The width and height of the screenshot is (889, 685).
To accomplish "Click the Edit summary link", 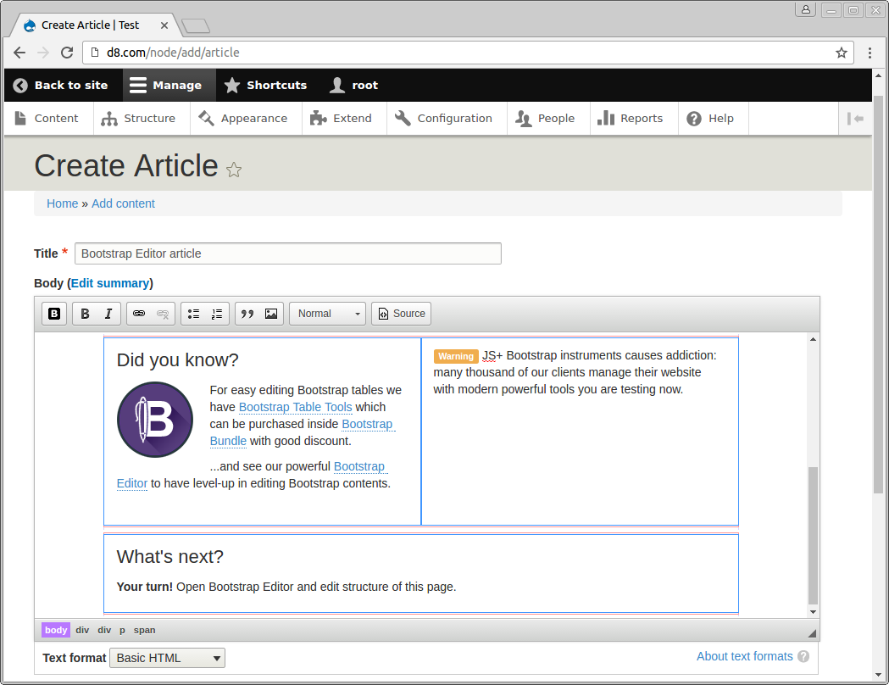I will pos(110,283).
